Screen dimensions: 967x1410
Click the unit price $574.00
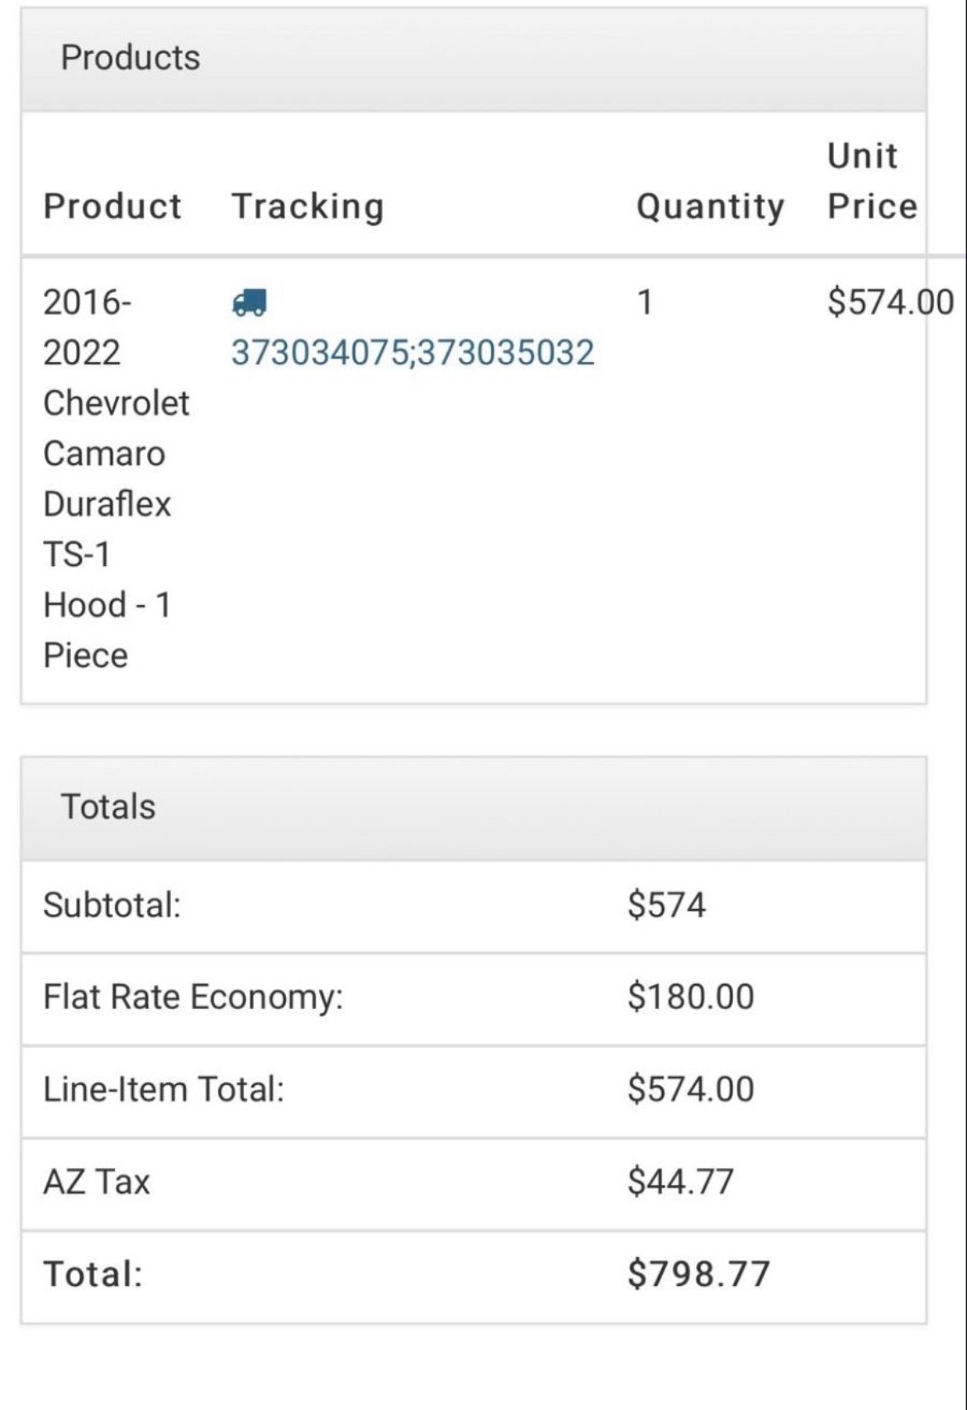click(x=891, y=302)
